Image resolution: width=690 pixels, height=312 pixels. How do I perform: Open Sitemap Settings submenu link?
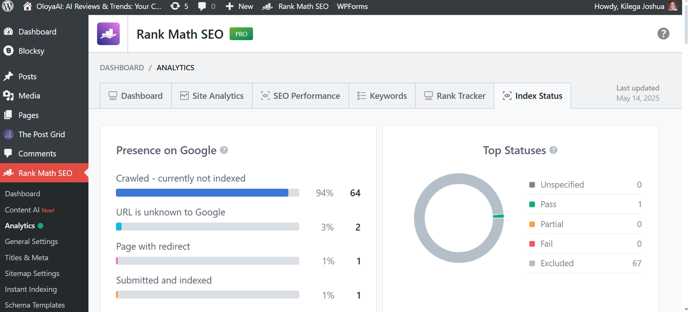coord(32,274)
